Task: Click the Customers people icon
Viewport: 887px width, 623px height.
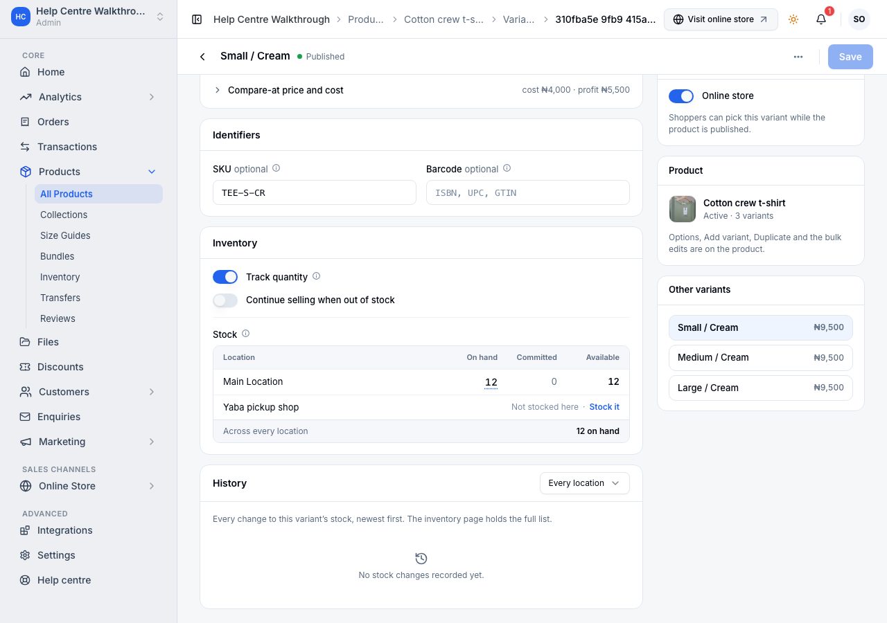Action: [25, 392]
